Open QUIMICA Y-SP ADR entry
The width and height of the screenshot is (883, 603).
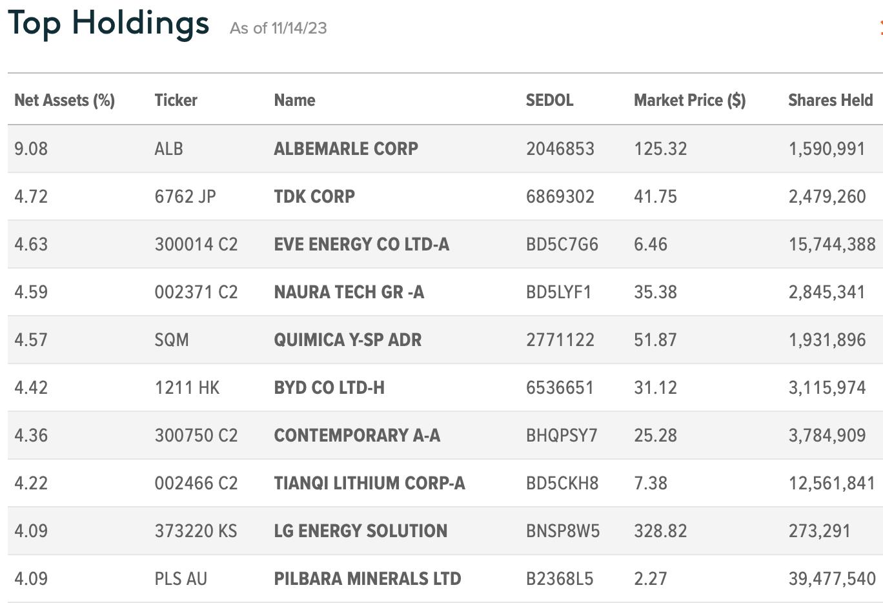click(348, 340)
